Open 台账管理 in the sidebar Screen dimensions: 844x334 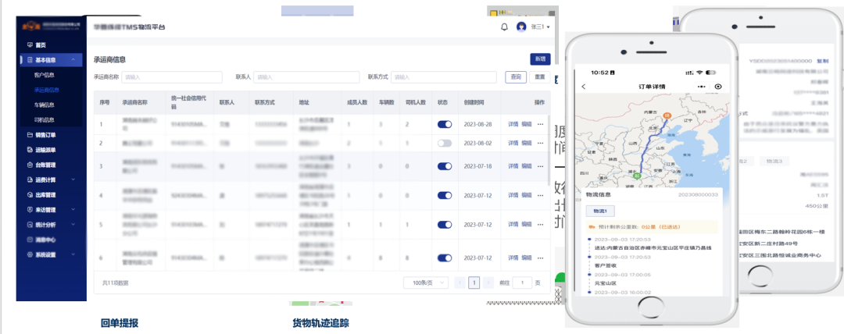point(45,165)
